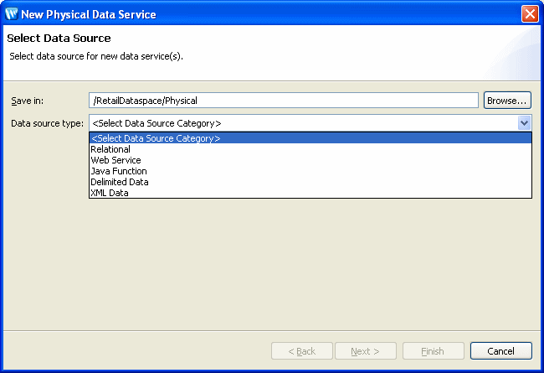Click the New Physical Data Service title text
Viewport: 544px width, 373px height.
88,14
